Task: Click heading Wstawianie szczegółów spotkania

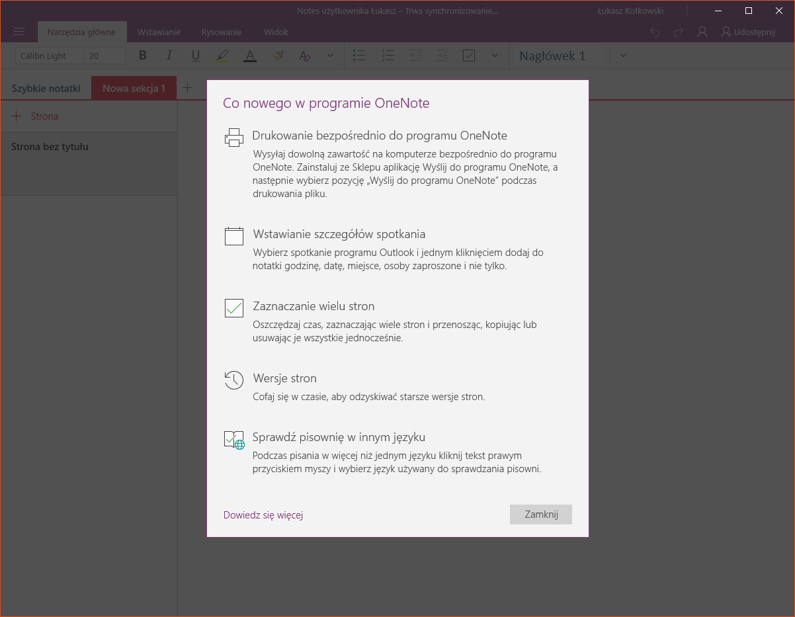Action: coord(339,234)
